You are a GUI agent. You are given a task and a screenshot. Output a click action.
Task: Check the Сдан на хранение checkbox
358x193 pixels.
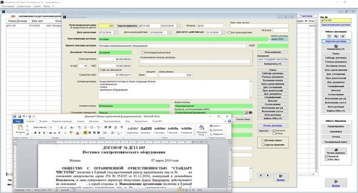click(x=263, y=144)
